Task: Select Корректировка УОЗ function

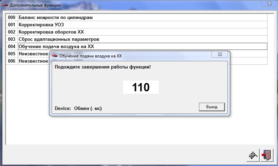Action: [x=41, y=25]
